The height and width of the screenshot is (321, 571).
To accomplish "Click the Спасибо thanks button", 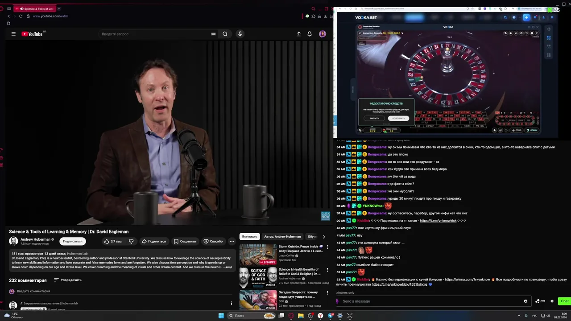I will tap(213, 241).
